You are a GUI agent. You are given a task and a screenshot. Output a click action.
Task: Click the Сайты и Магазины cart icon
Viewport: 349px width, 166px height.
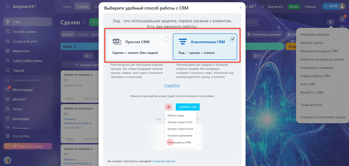(x=8, y=61)
